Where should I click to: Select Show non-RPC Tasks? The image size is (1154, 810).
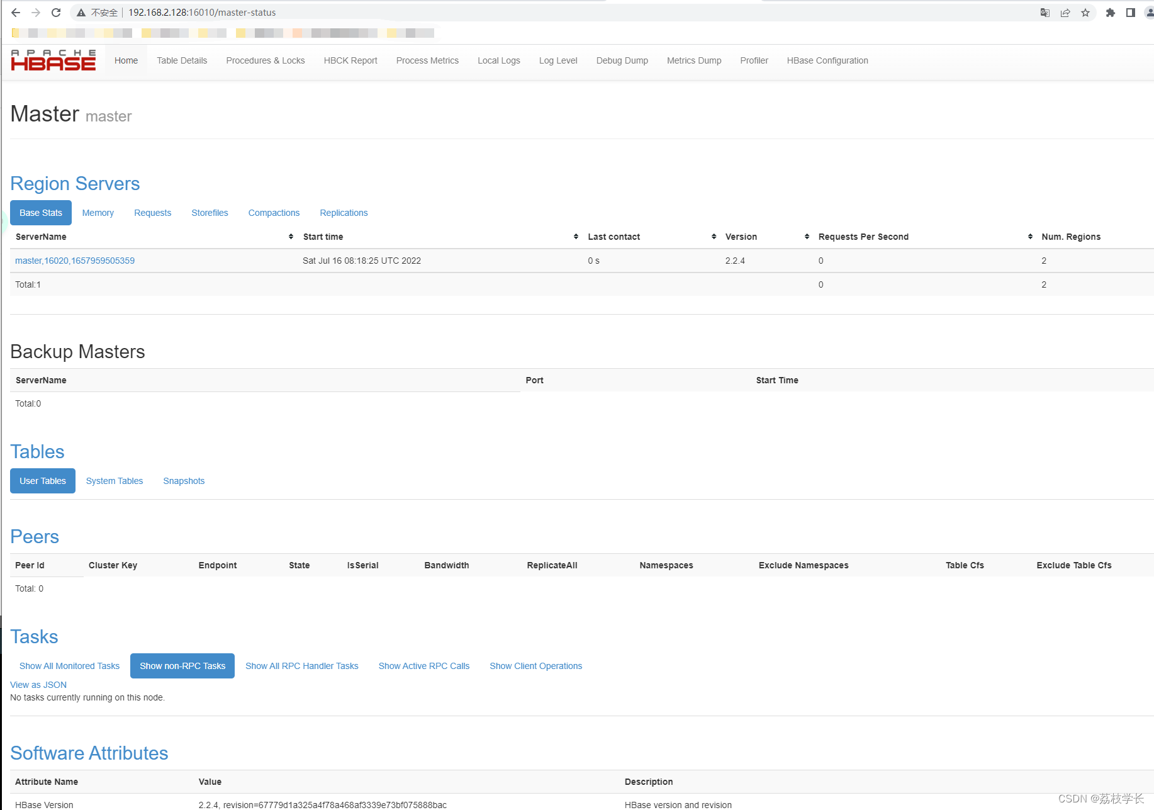[182, 666]
